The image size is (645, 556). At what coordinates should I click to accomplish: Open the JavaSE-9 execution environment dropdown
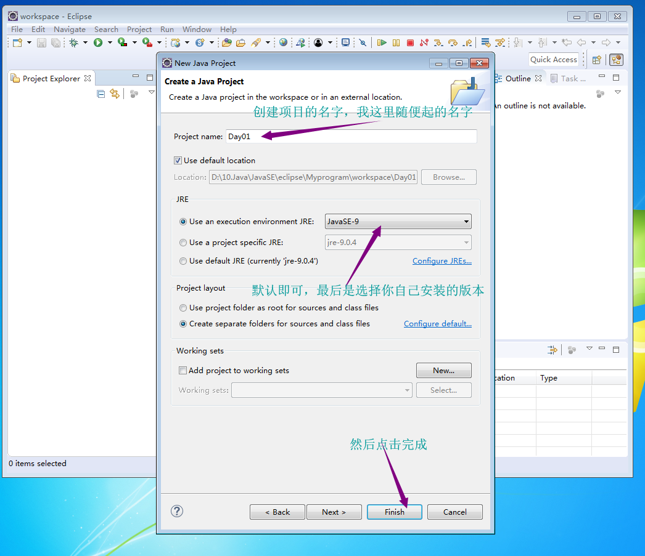point(398,222)
